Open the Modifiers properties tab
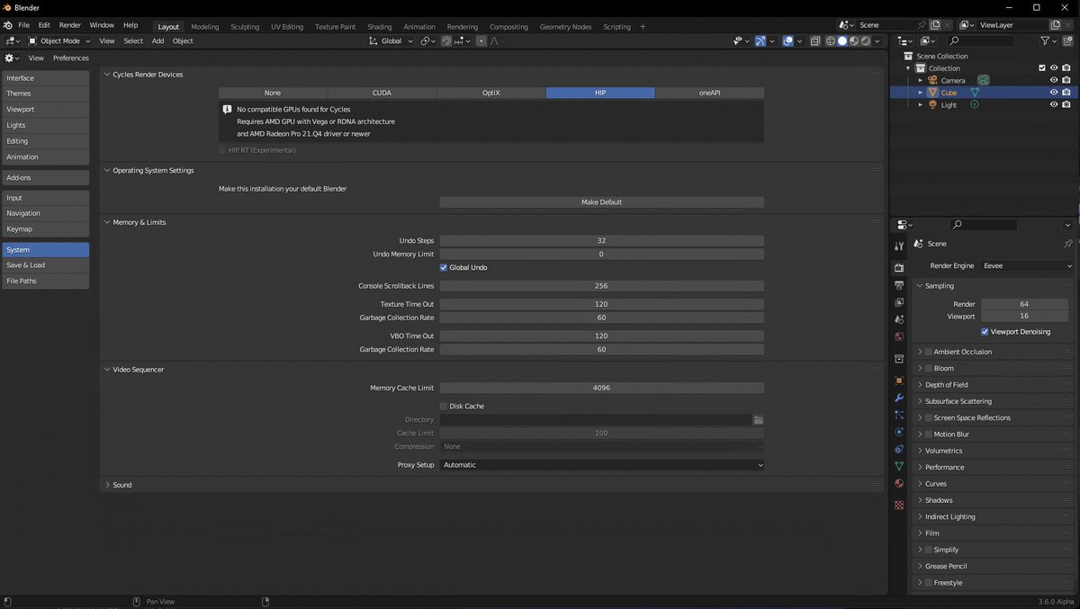This screenshot has width=1080, height=609. point(898,398)
